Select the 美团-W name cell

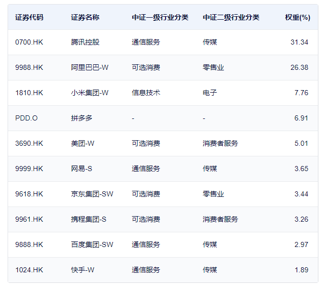[83, 143]
